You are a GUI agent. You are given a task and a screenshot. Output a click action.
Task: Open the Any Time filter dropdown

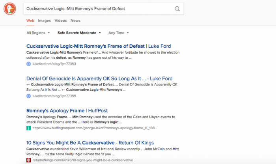[119, 33]
